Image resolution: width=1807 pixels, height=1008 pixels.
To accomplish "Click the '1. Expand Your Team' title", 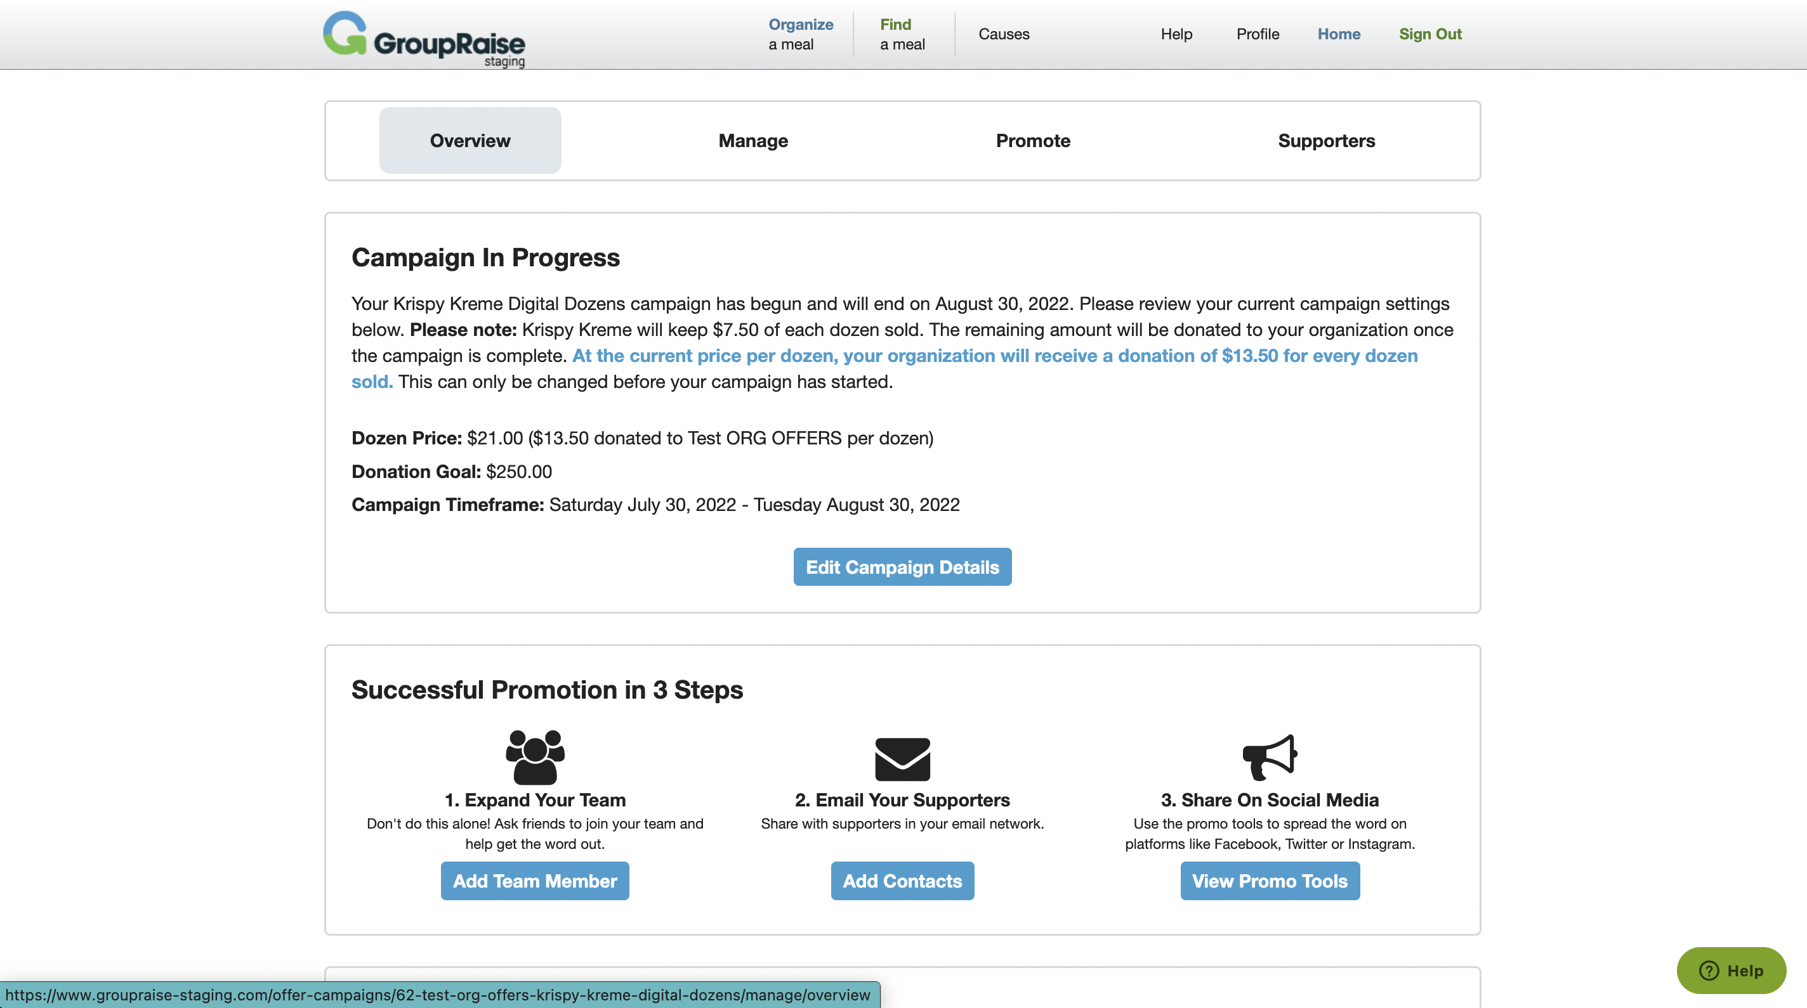I will (x=536, y=800).
